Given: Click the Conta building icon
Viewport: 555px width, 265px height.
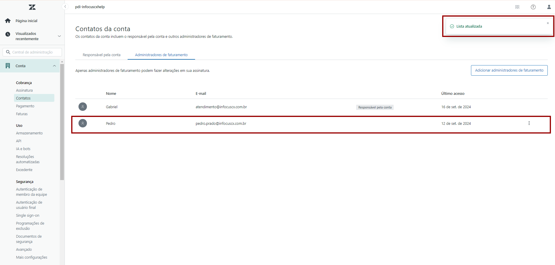Looking at the screenshot, I should pos(8,66).
